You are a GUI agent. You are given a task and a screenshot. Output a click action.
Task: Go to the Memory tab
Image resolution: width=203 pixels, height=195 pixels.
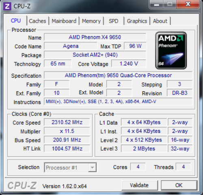coord(91,21)
